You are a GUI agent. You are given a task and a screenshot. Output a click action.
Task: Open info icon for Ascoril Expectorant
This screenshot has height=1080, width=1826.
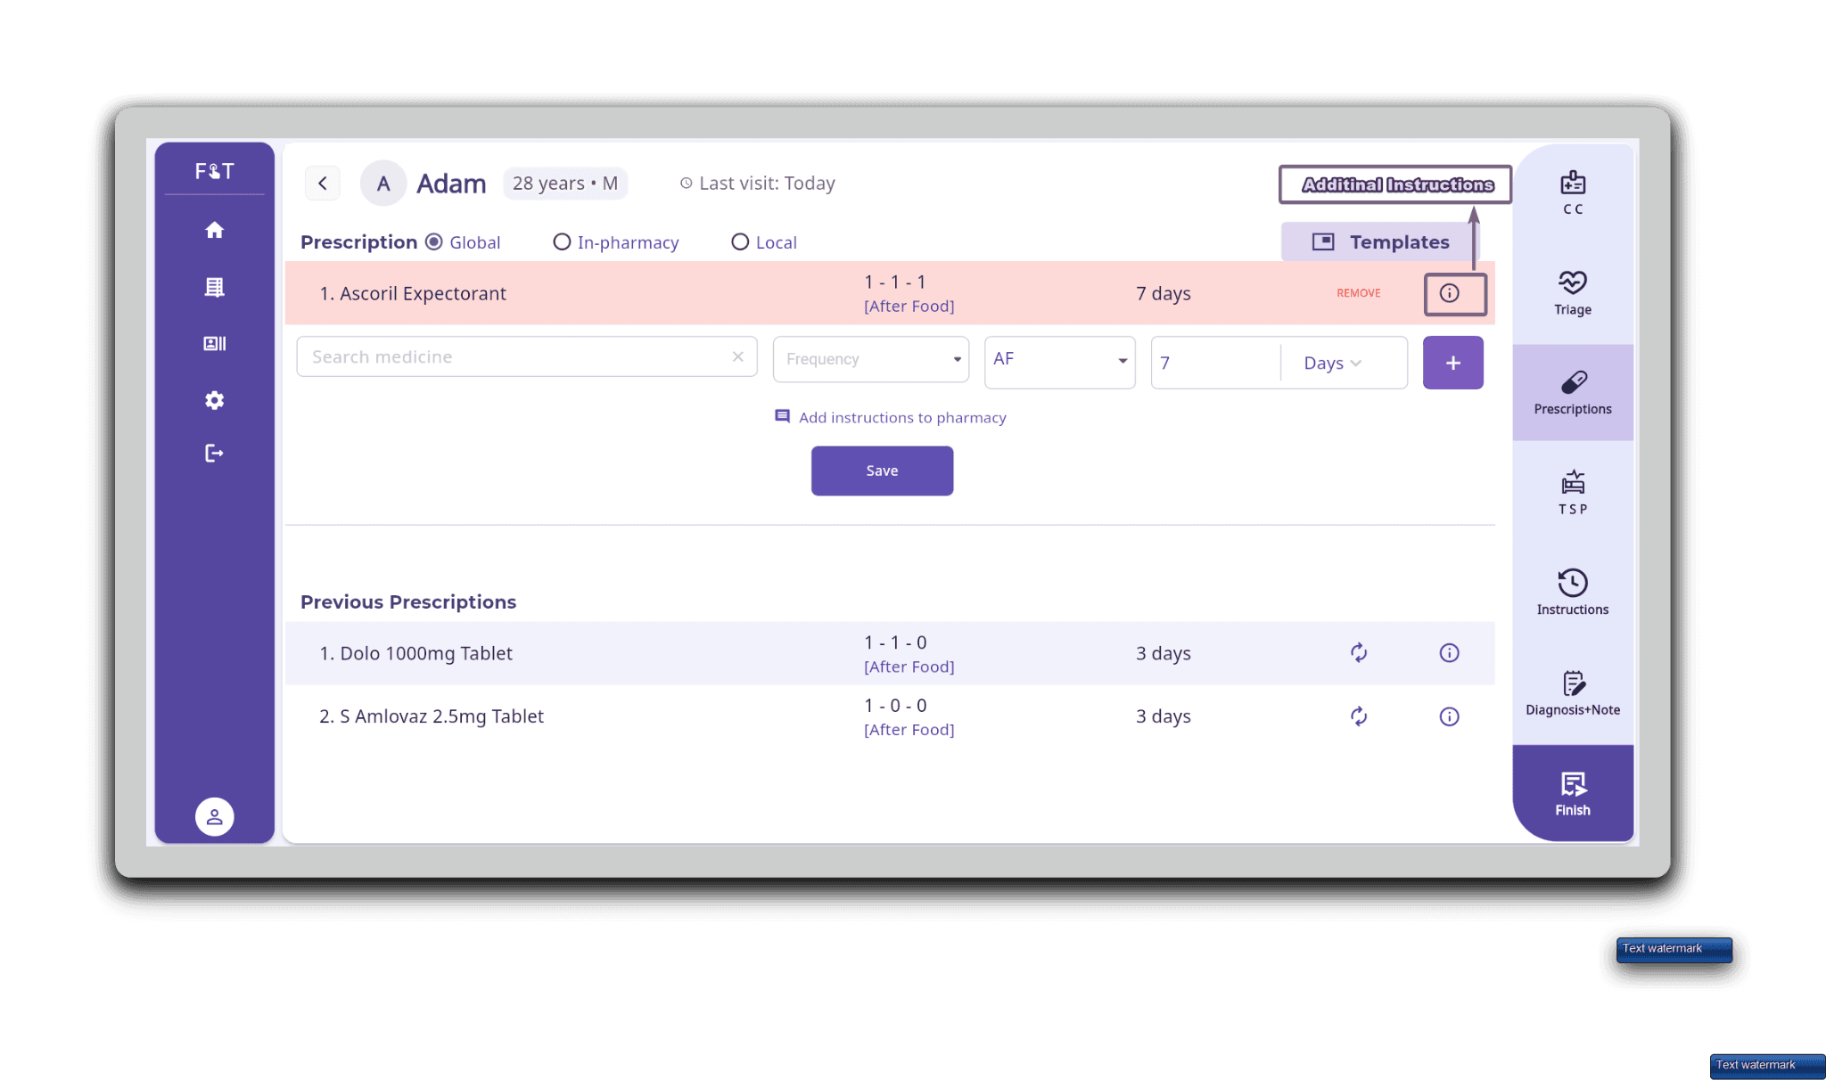1450,293
